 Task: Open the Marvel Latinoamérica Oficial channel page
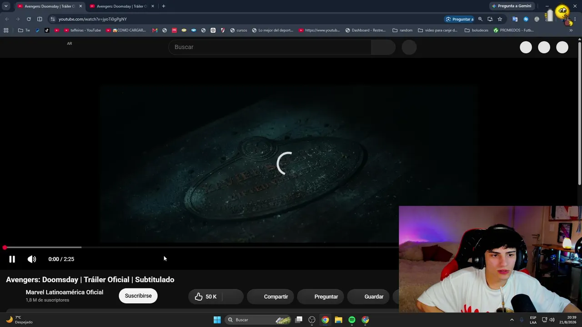click(x=65, y=292)
